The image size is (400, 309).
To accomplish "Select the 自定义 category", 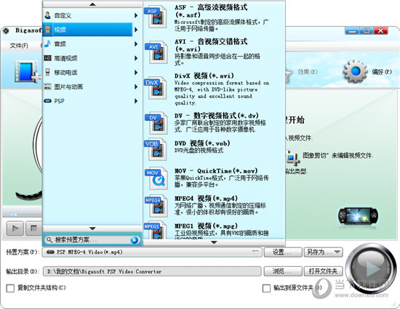I will (88, 15).
